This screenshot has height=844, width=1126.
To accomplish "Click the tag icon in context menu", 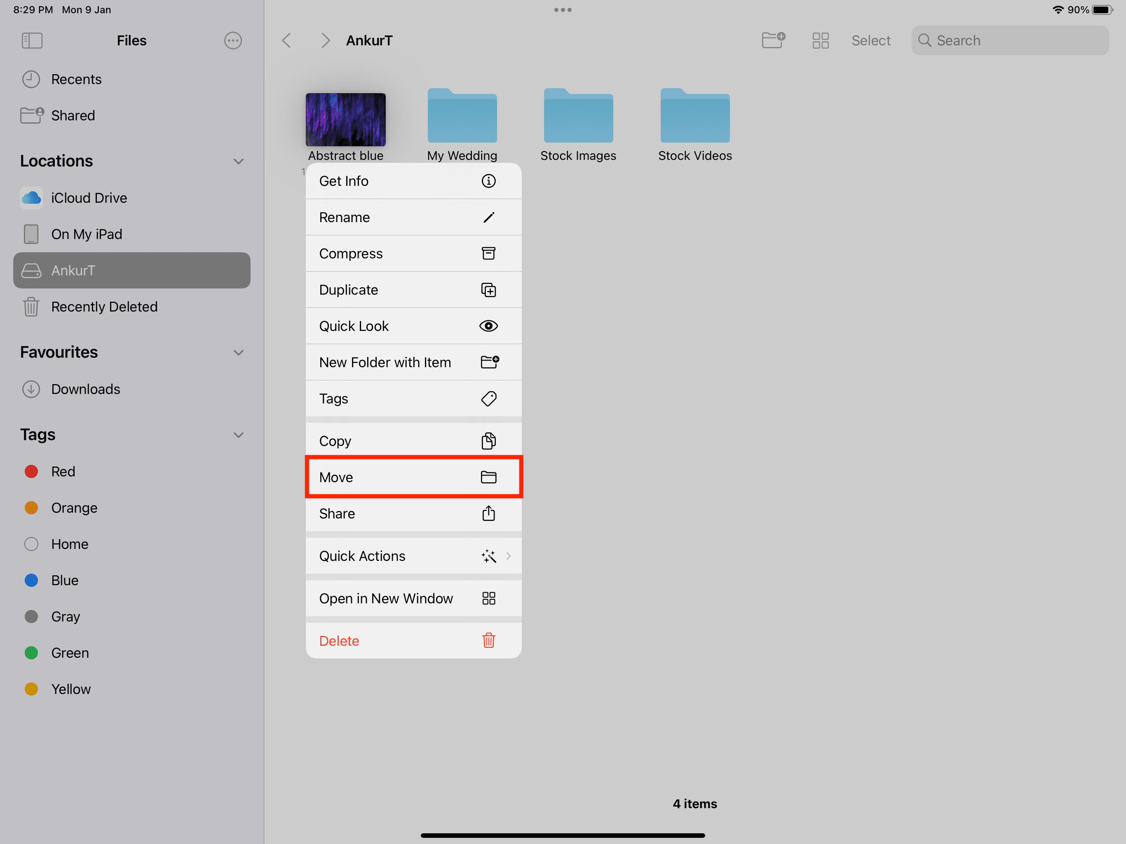I will [489, 399].
